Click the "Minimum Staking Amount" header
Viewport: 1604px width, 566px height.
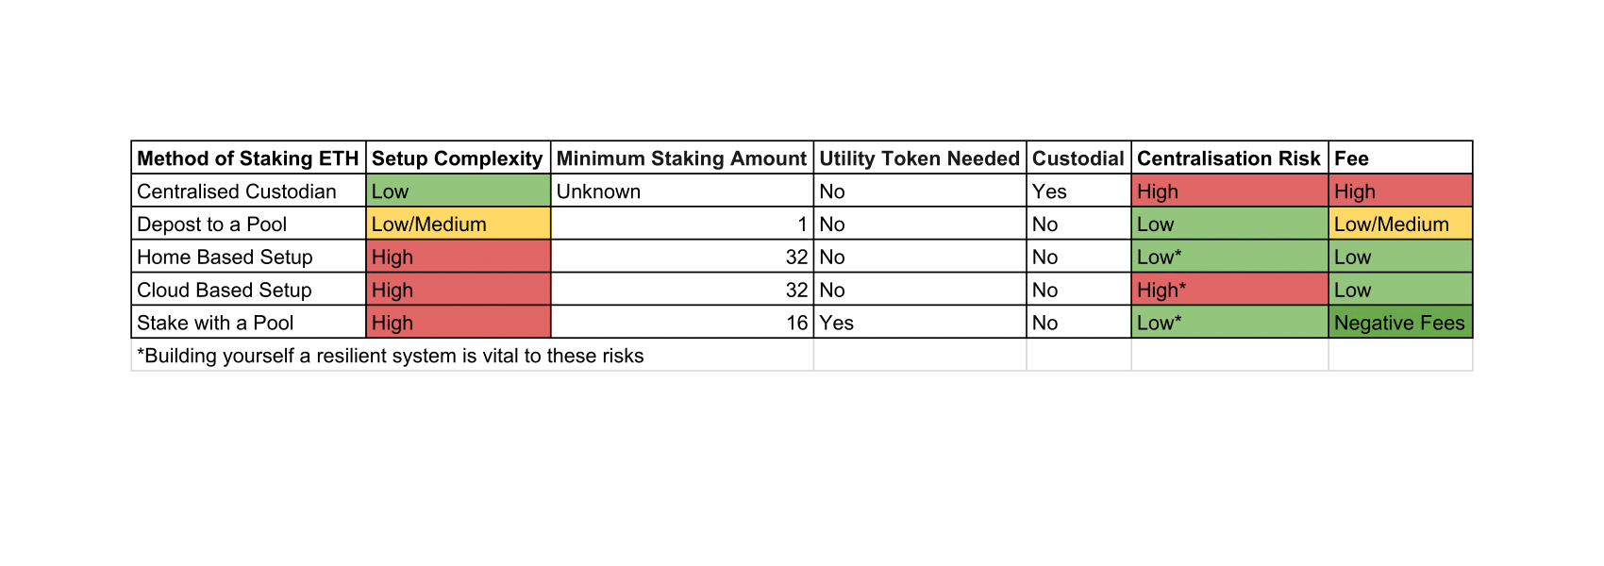681,158
